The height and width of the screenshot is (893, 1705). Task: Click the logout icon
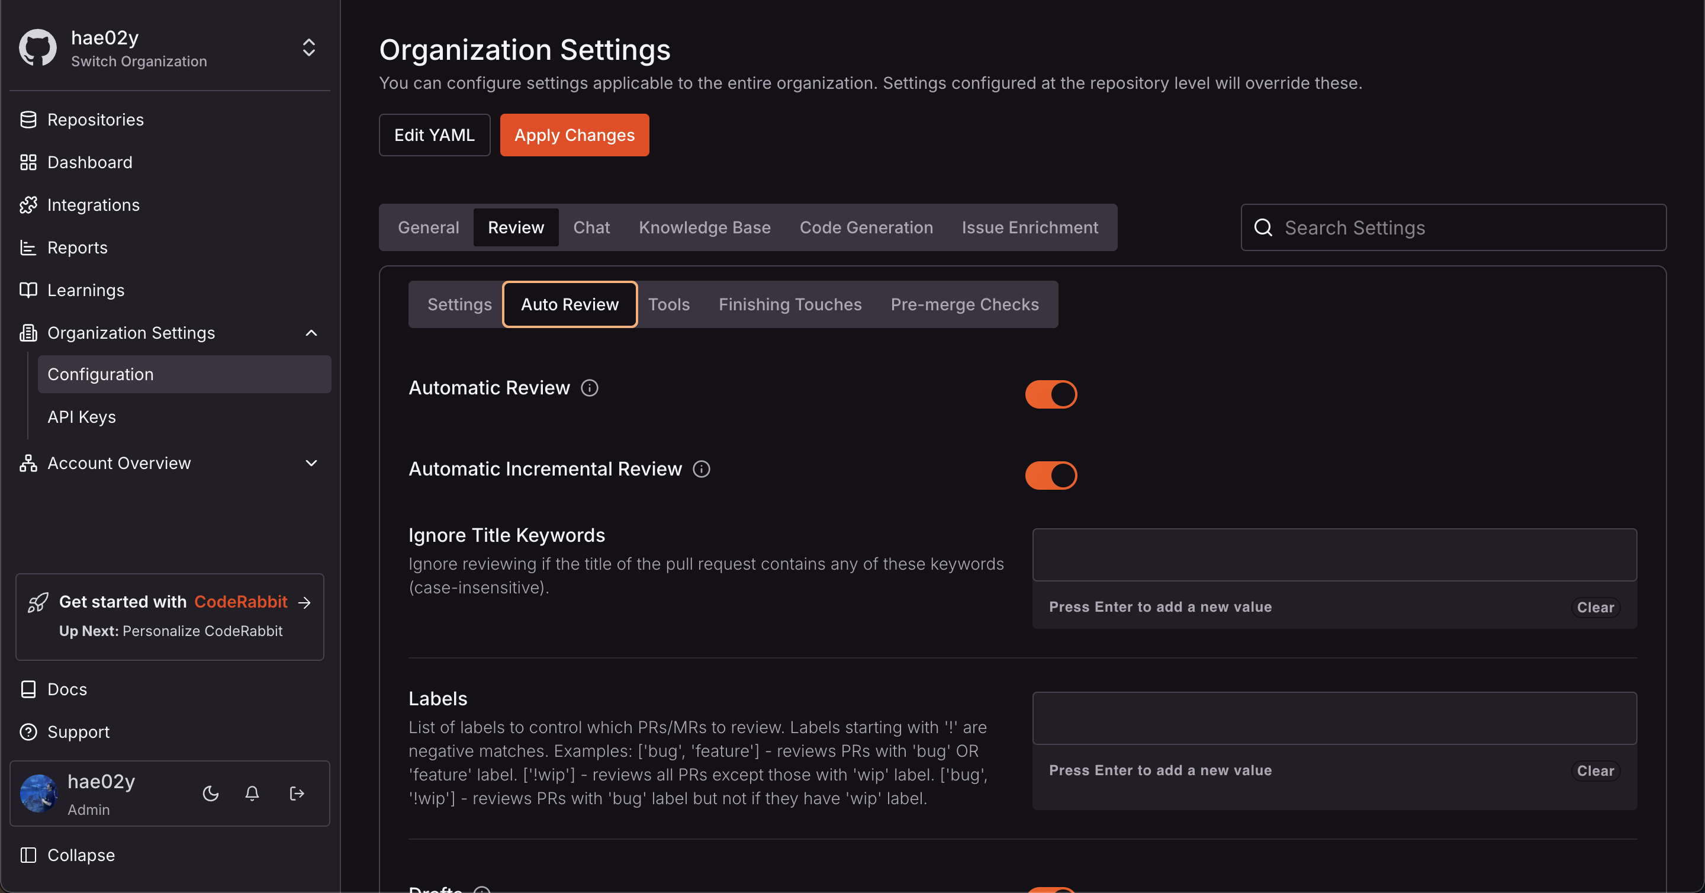pos(297,793)
